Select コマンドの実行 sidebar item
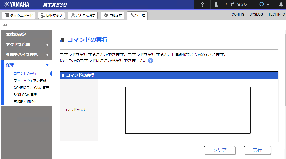The width and height of the screenshot is (286, 159). coord(25,73)
